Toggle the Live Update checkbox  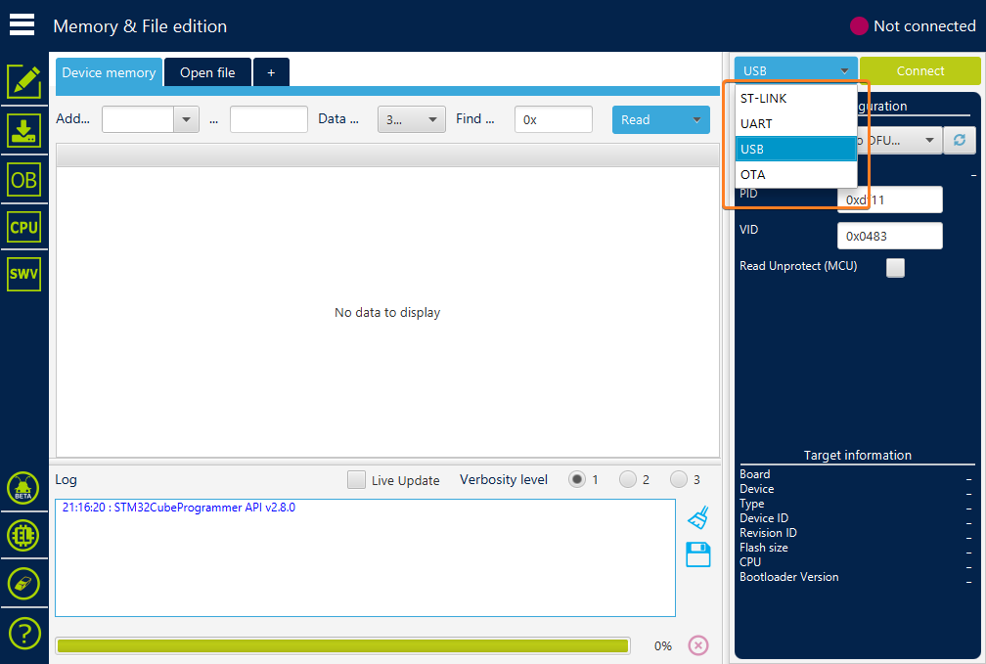(x=356, y=480)
